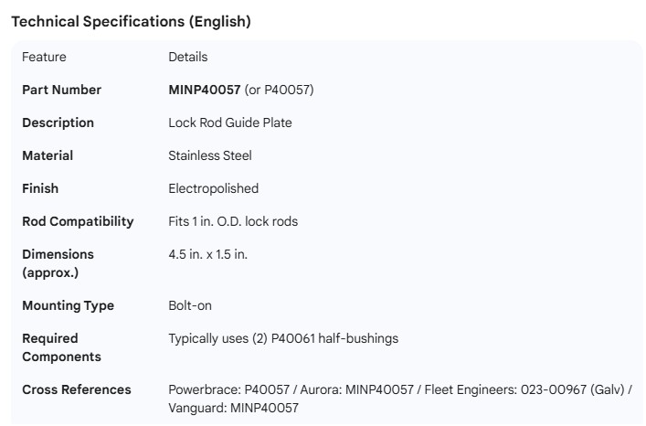Screen dimensions: 646x426
Task: Click the Description row label
Action: 58,122
